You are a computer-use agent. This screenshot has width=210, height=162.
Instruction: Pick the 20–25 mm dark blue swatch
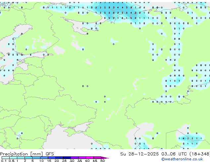(59, 158)
